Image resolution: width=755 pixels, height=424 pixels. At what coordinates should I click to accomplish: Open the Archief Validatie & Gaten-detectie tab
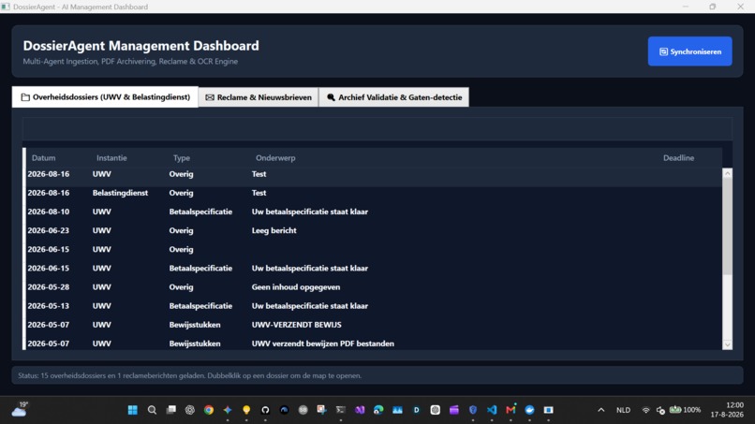pos(393,97)
